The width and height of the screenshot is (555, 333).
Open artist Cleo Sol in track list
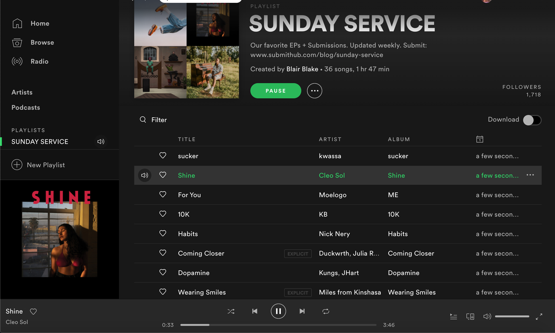coord(332,176)
